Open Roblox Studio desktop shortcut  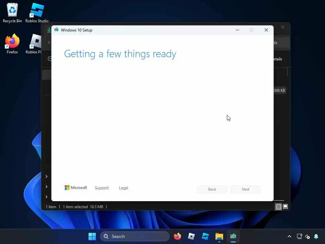pyautogui.click(x=37, y=12)
